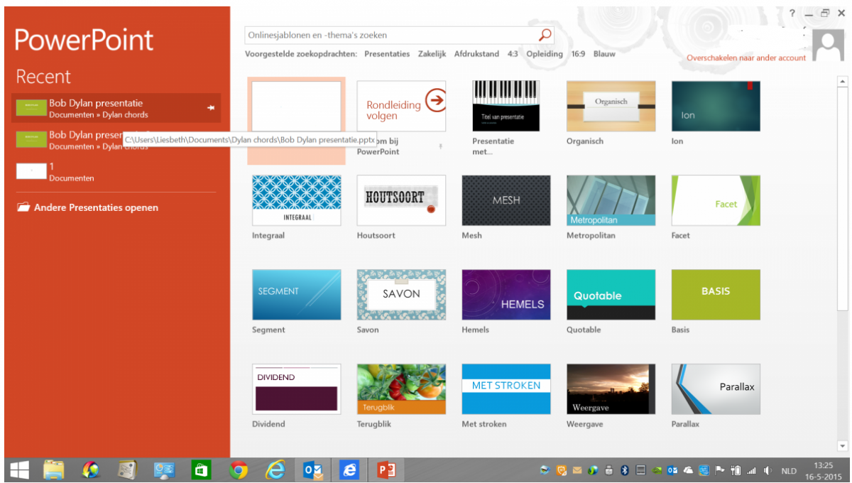Open the Action Center flag icon
This screenshot has height=483, width=852.
click(719, 470)
